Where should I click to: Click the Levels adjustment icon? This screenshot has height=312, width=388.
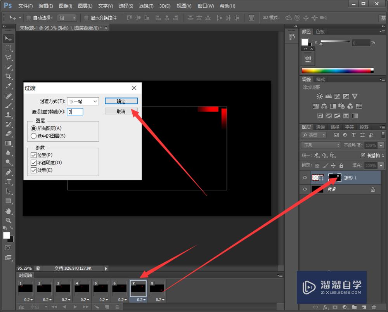(x=328, y=96)
